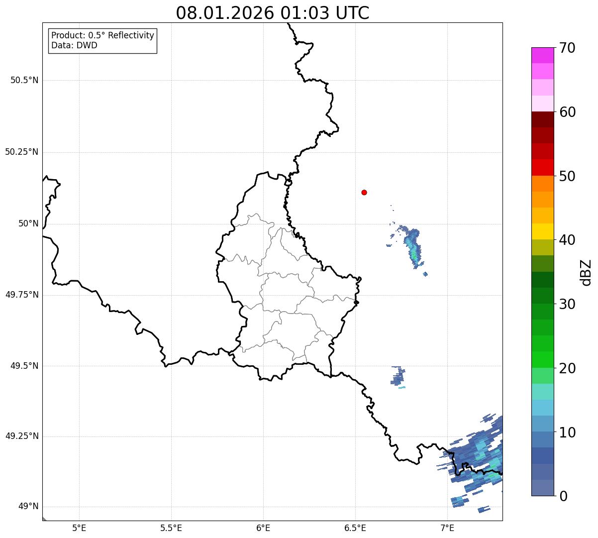Click the 49°N latitude label
598x538 pixels.
29,507
